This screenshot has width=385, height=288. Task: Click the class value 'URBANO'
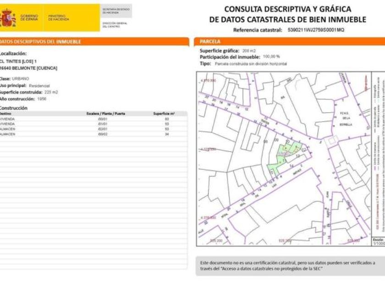(20, 79)
